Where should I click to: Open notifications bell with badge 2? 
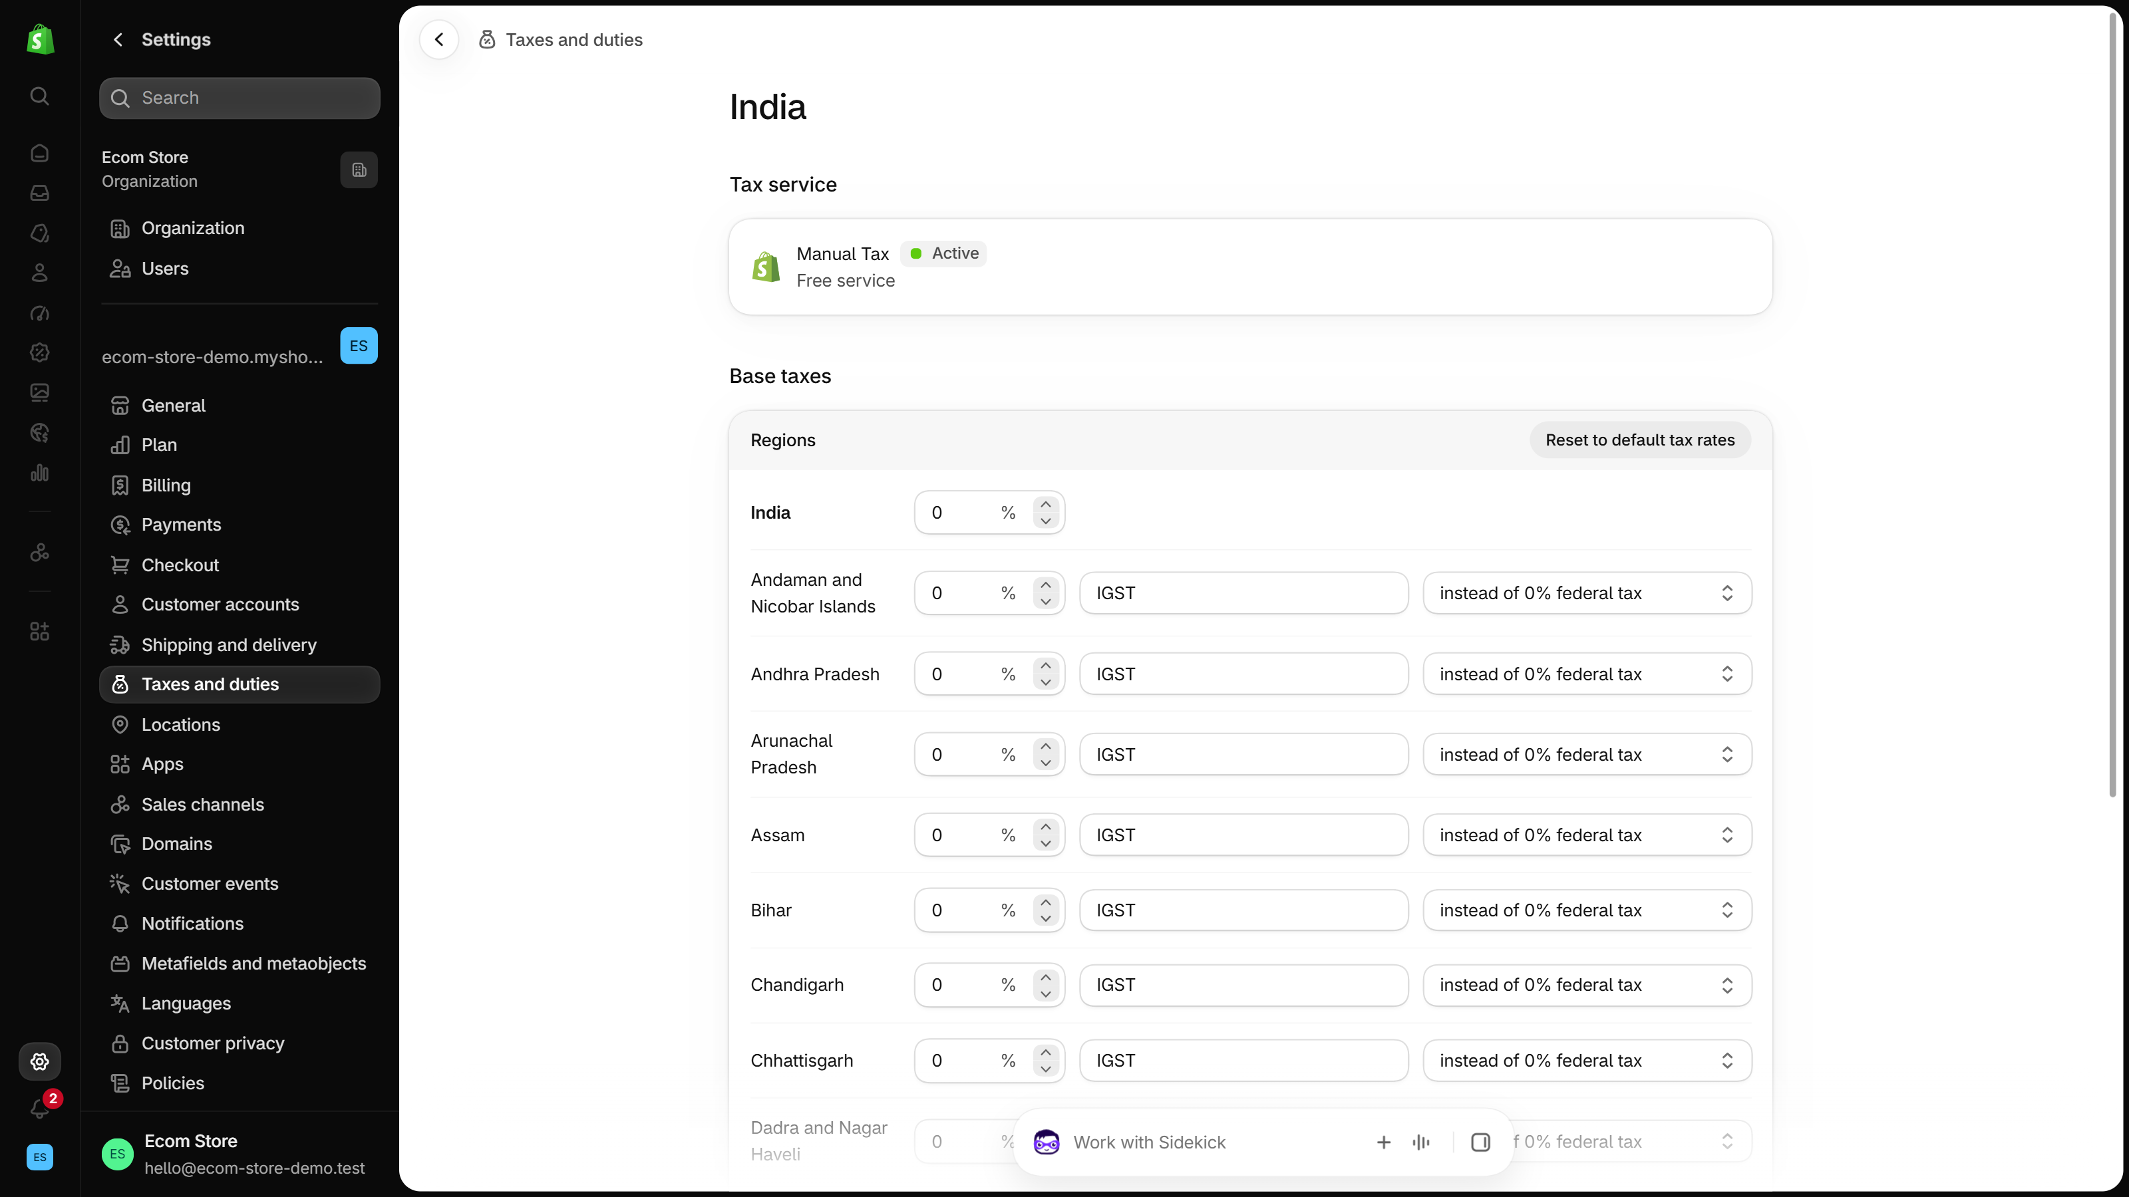[40, 1107]
